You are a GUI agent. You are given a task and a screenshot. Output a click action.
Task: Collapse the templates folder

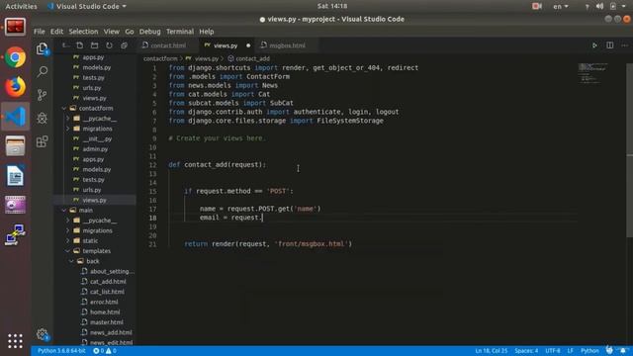[x=68, y=250]
